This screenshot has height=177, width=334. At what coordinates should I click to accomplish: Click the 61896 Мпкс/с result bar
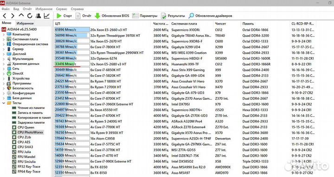(72, 30)
